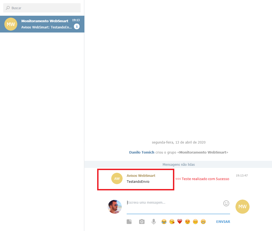This screenshot has height=231, width=272.
Task: Click the unread badge showing 1
Action: [77, 27]
